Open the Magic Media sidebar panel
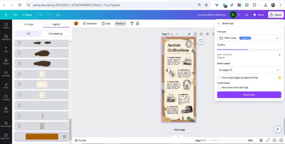This screenshot has width=285, height=144. click(x=6, y=136)
